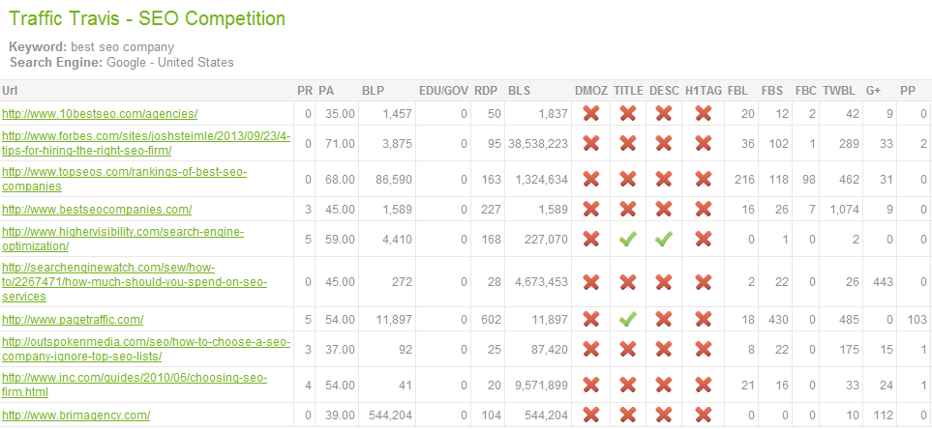Open the forbes.com hiring SEO firm link
The width and height of the screenshot is (932, 429).
[x=146, y=143]
